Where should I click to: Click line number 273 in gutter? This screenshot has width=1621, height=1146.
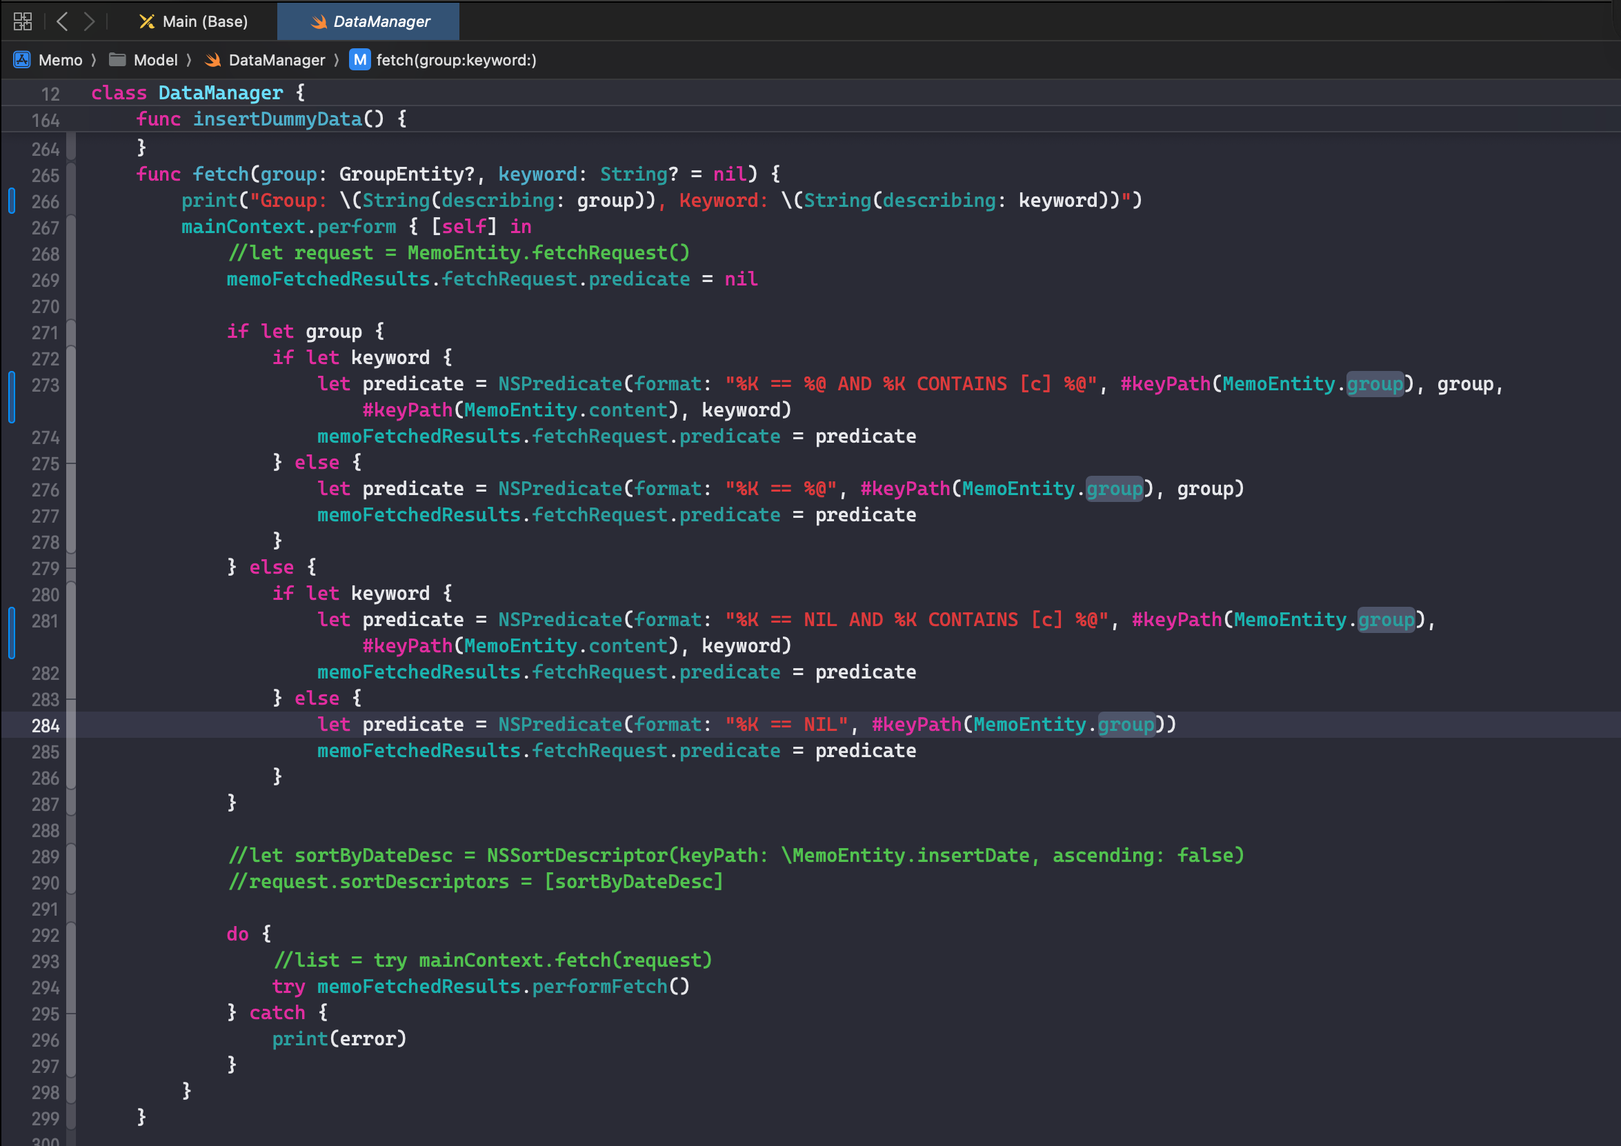point(46,385)
